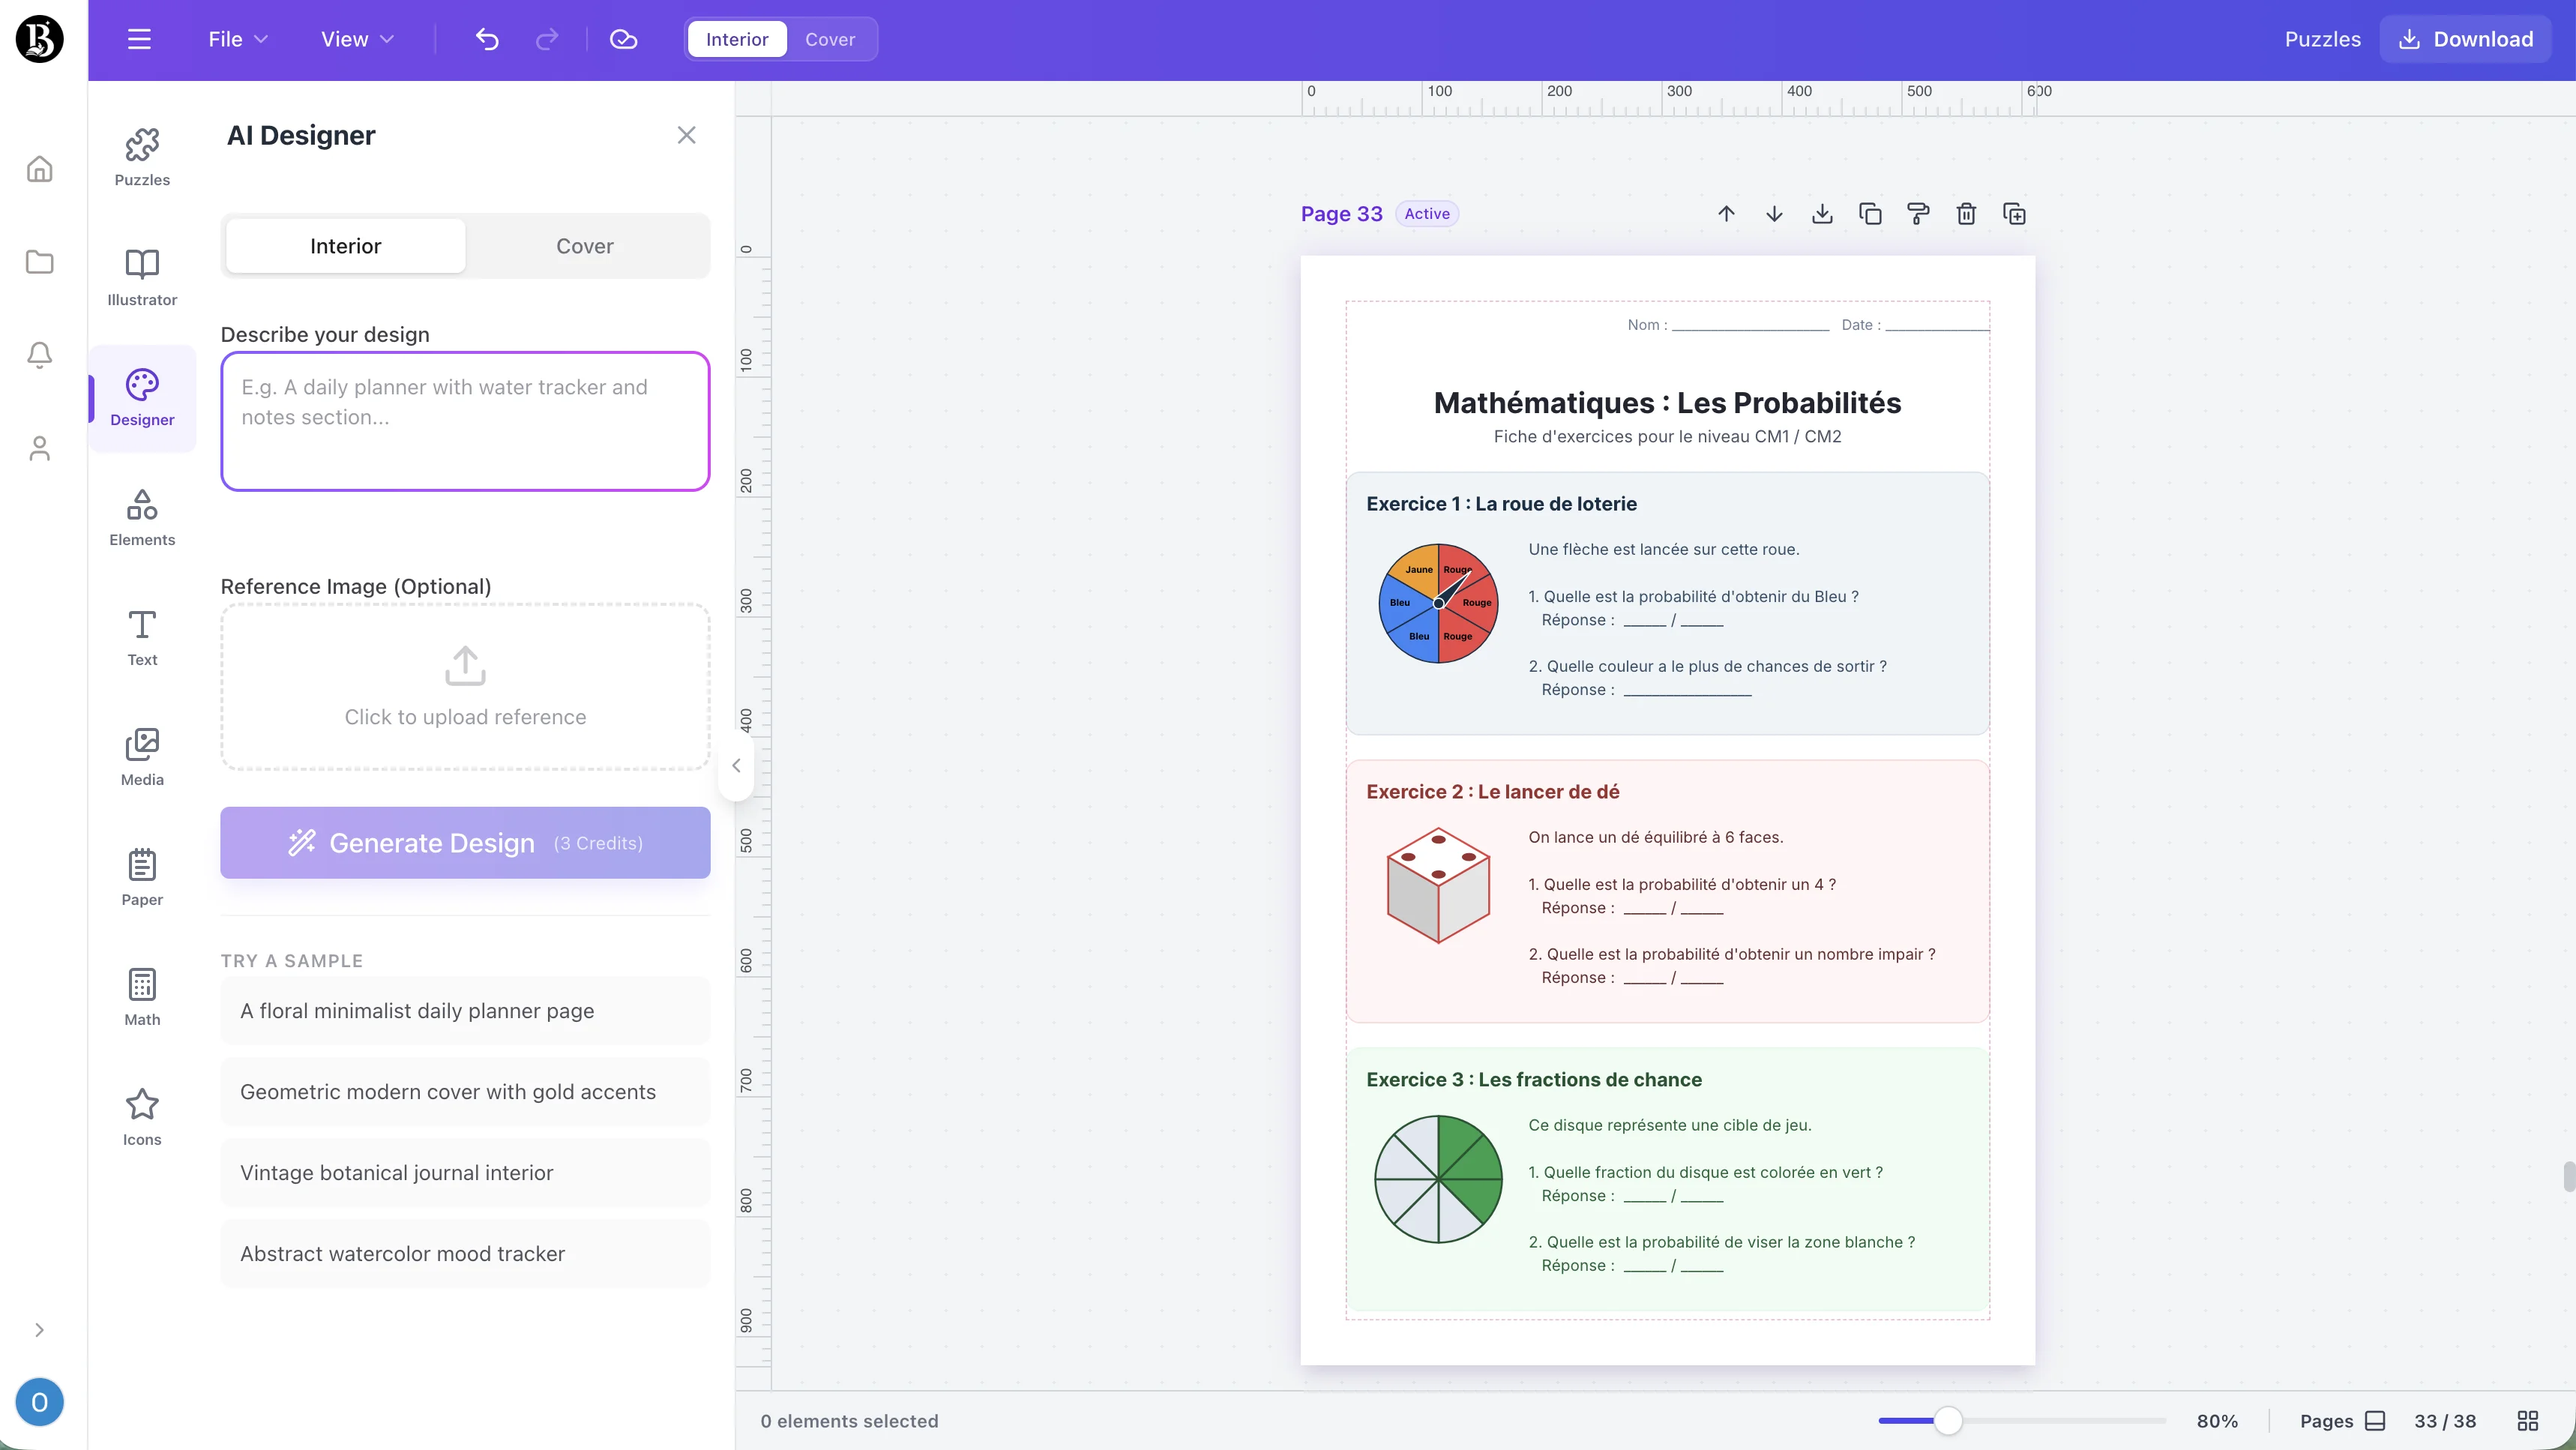Click in the Describe your design field

pos(465,421)
